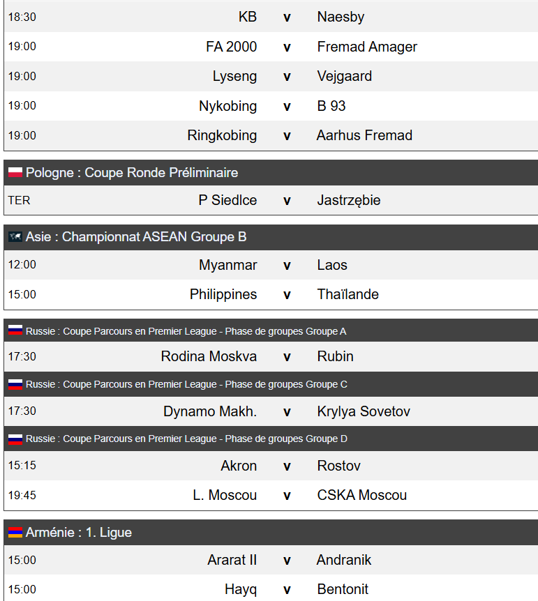Image resolution: width=538 pixels, height=601 pixels.
Task: Open Asie Championnat ASEAN Groupe B header
Action: 271,237
